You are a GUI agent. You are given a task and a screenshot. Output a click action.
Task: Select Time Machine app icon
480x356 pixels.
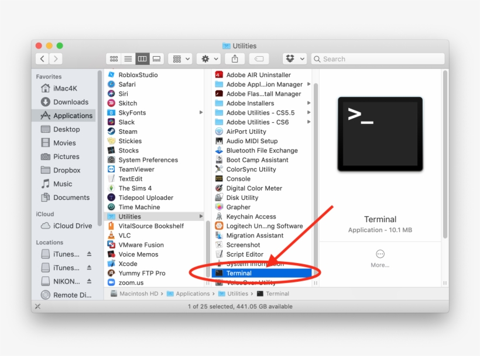pos(111,207)
